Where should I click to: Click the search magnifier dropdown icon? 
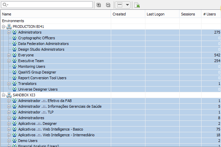click(5, 5)
